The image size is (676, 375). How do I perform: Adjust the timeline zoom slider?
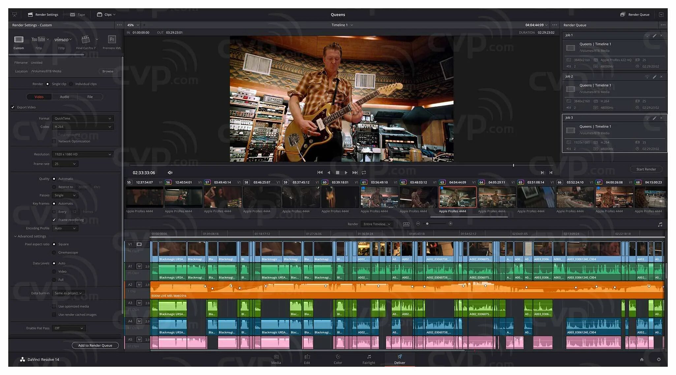tap(427, 224)
